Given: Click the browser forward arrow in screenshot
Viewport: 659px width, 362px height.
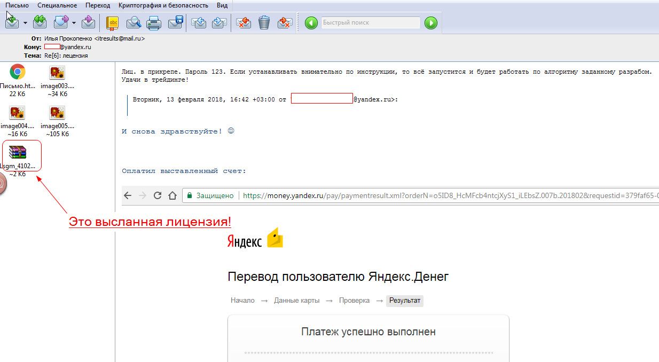Looking at the screenshot, I should click(x=143, y=195).
